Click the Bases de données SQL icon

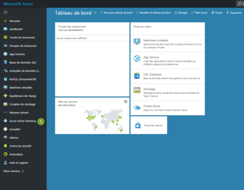tap(5, 62)
